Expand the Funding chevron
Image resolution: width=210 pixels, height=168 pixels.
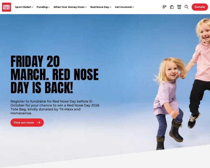(x=49, y=7)
